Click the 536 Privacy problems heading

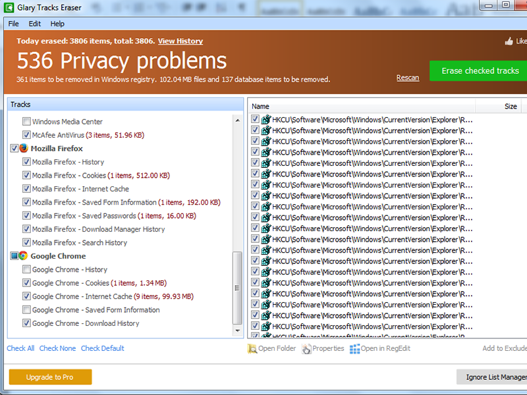point(122,61)
